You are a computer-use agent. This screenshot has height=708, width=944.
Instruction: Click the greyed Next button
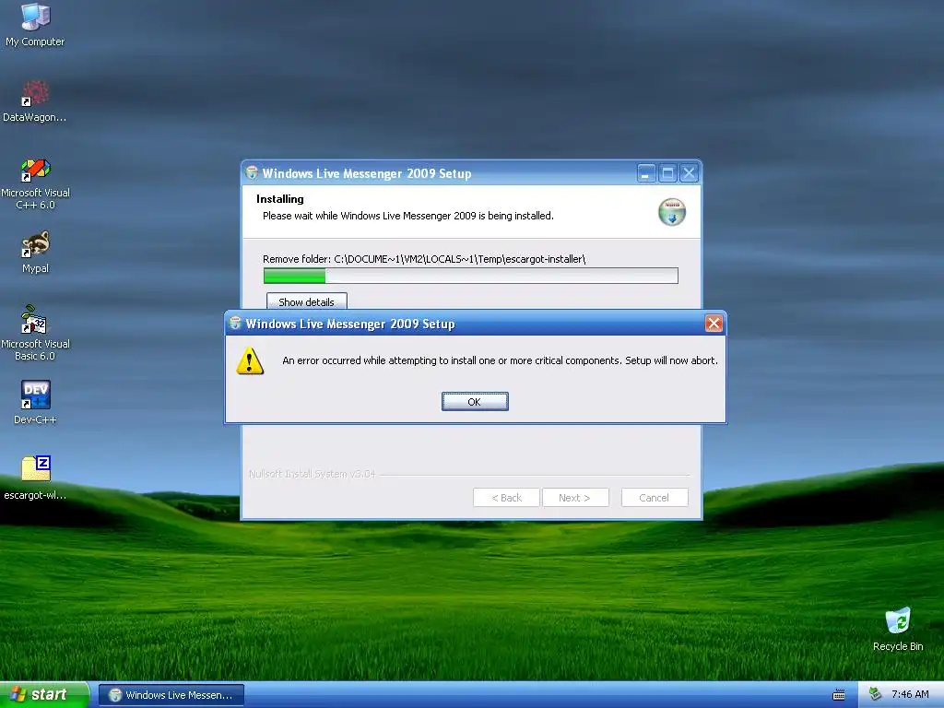click(x=575, y=497)
